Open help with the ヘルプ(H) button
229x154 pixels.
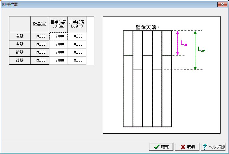pos(213,147)
